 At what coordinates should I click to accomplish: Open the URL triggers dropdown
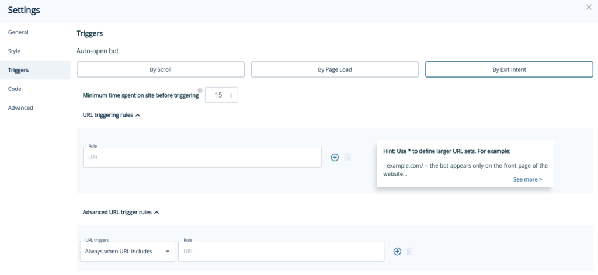click(127, 251)
